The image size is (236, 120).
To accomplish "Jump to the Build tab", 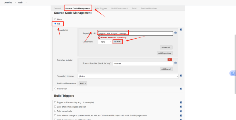I will 134,9.
